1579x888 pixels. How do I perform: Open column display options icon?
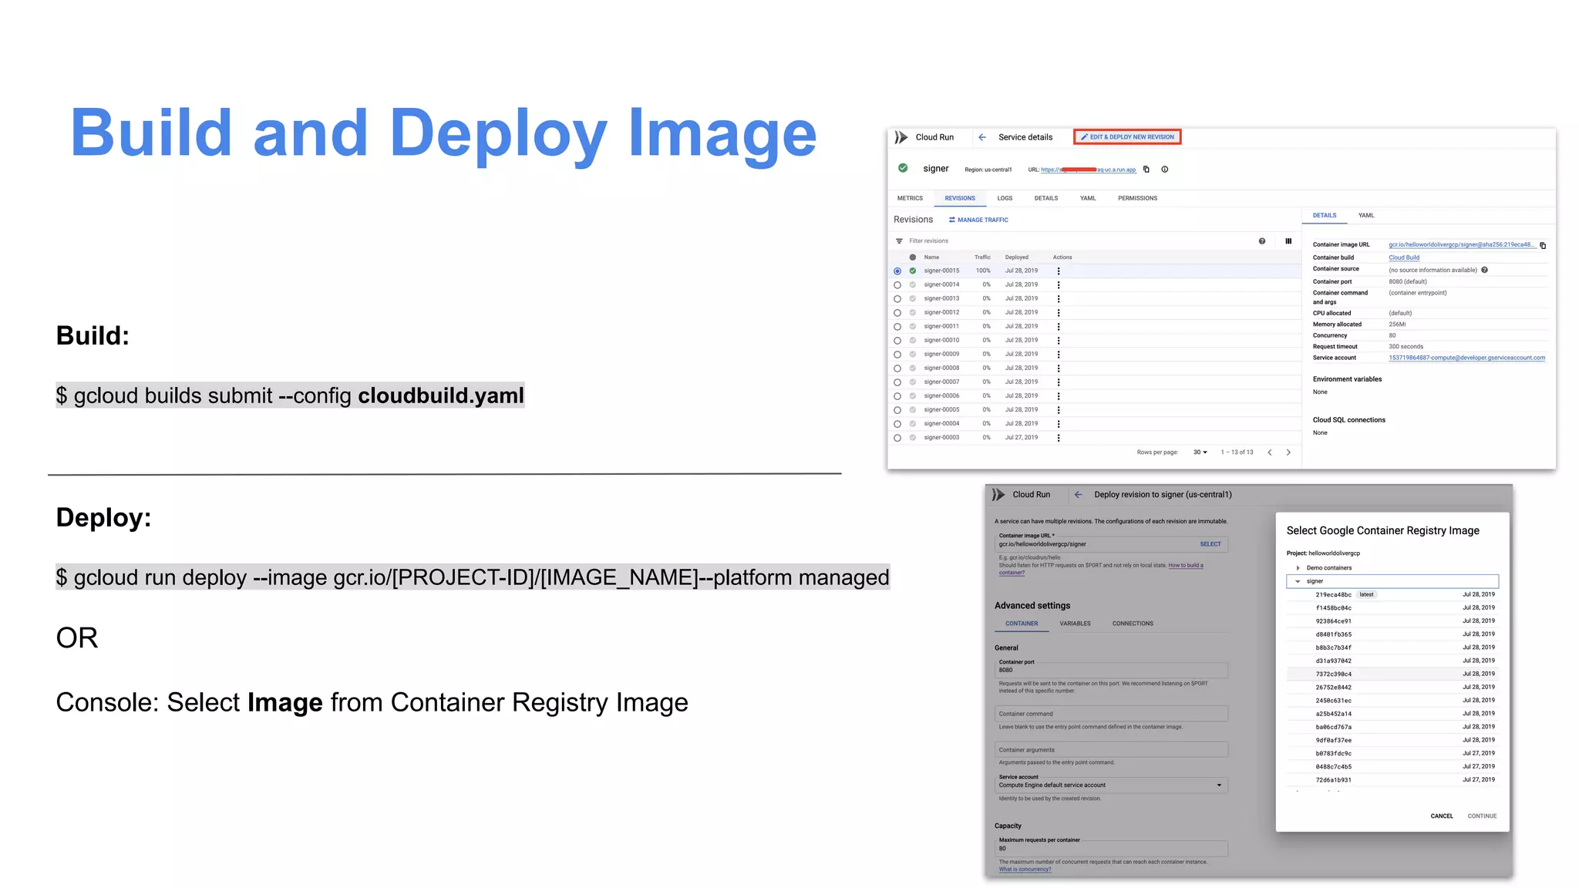pos(1288,241)
